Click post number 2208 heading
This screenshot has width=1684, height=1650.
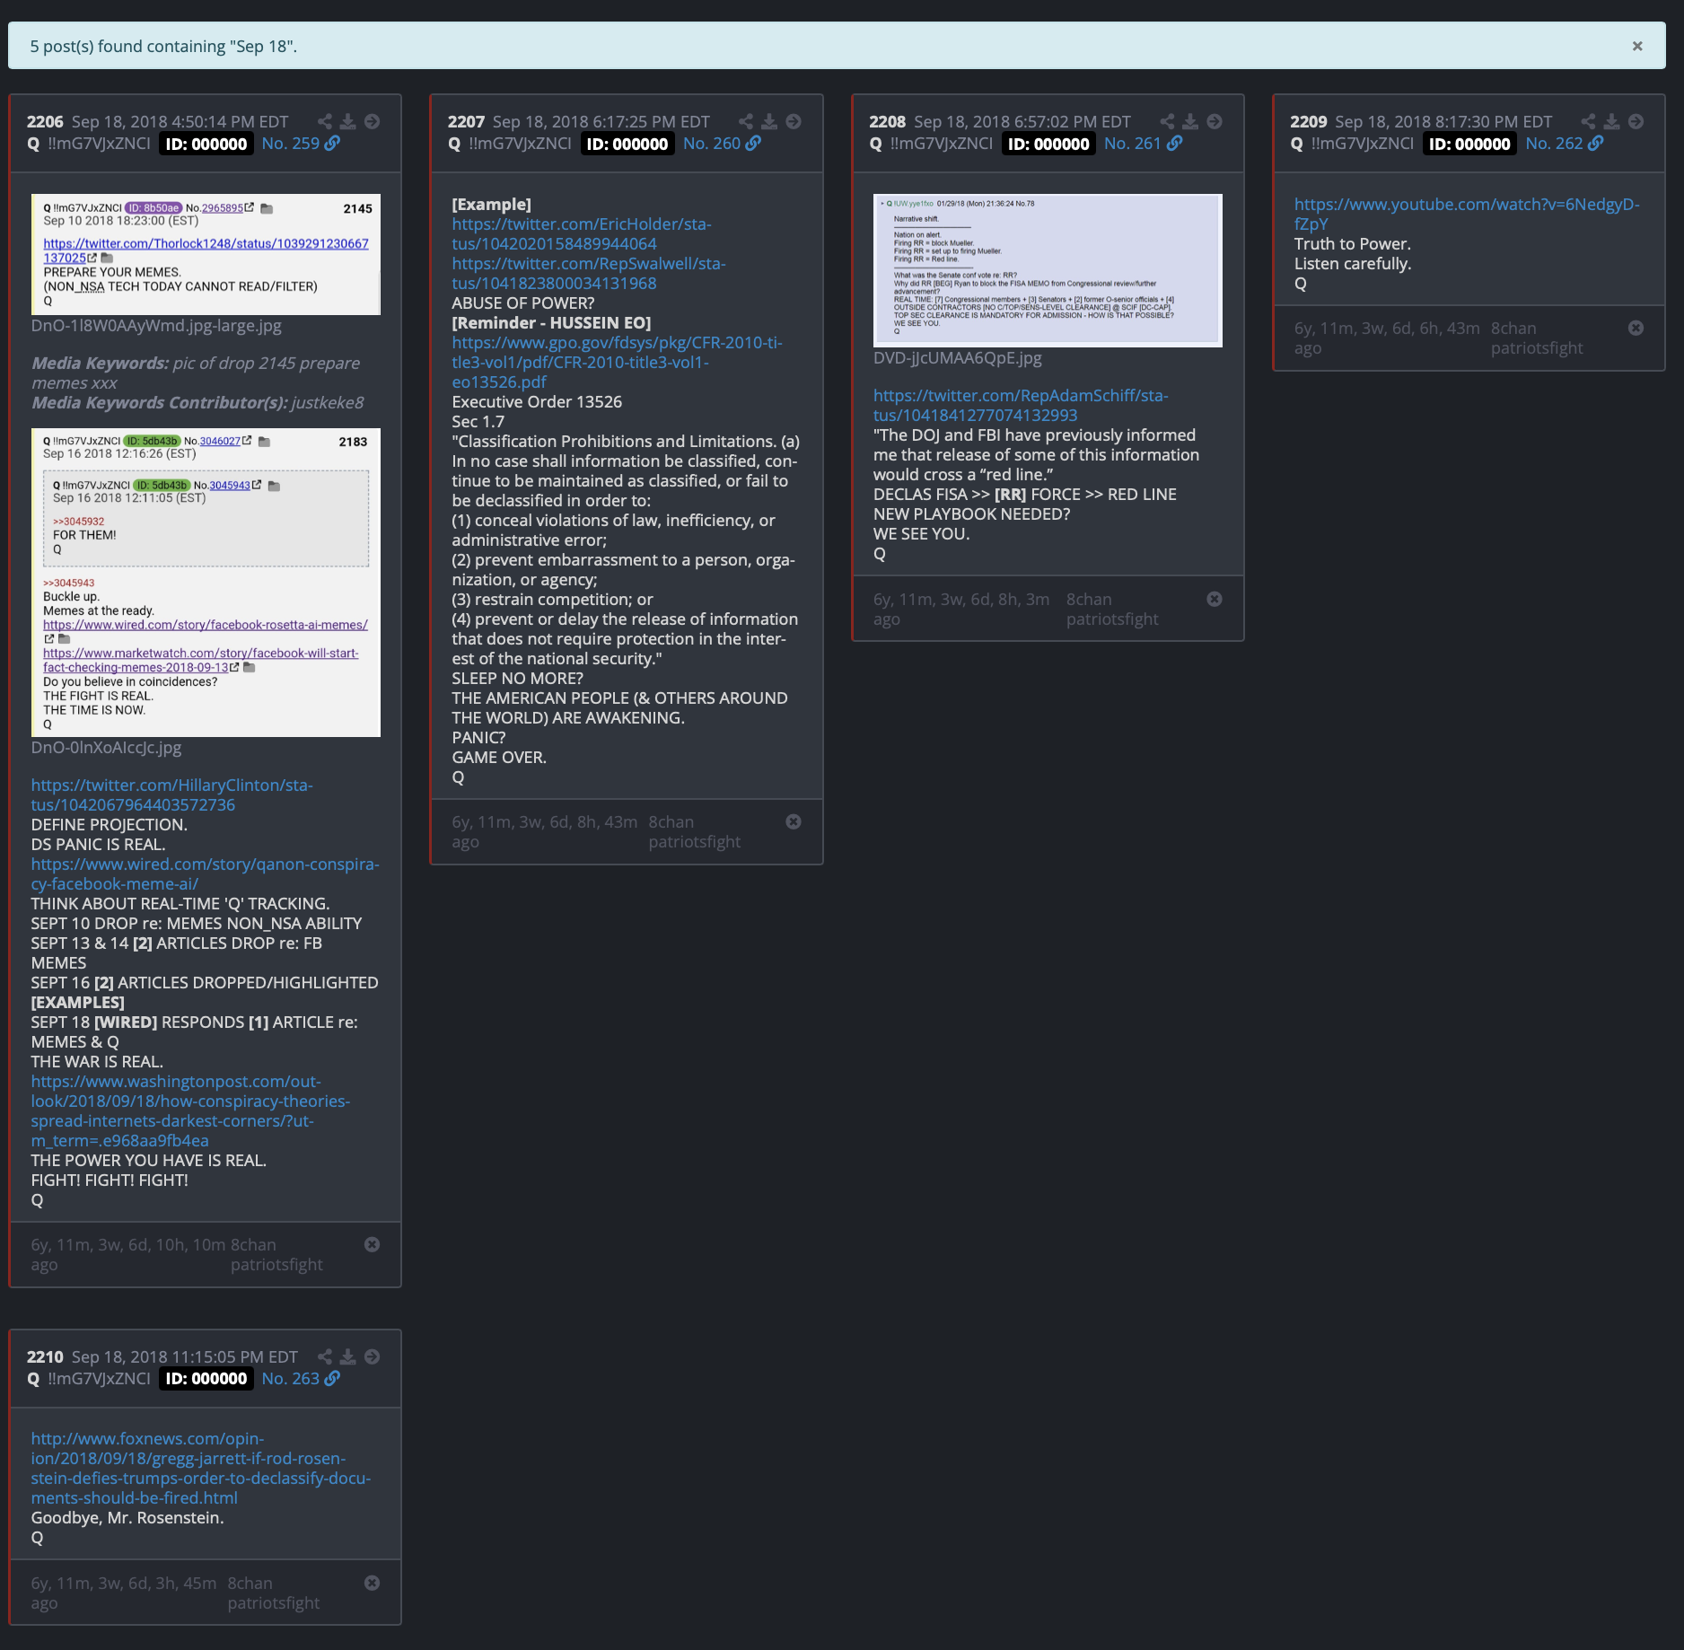click(x=887, y=121)
